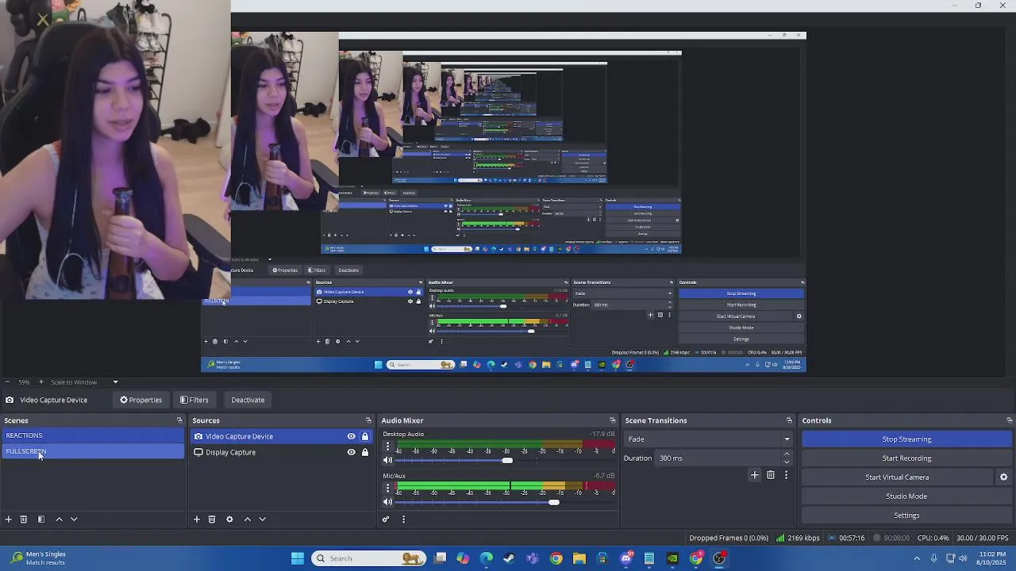Pop out Scenes dock
This screenshot has width=1016, height=571.
179,420
